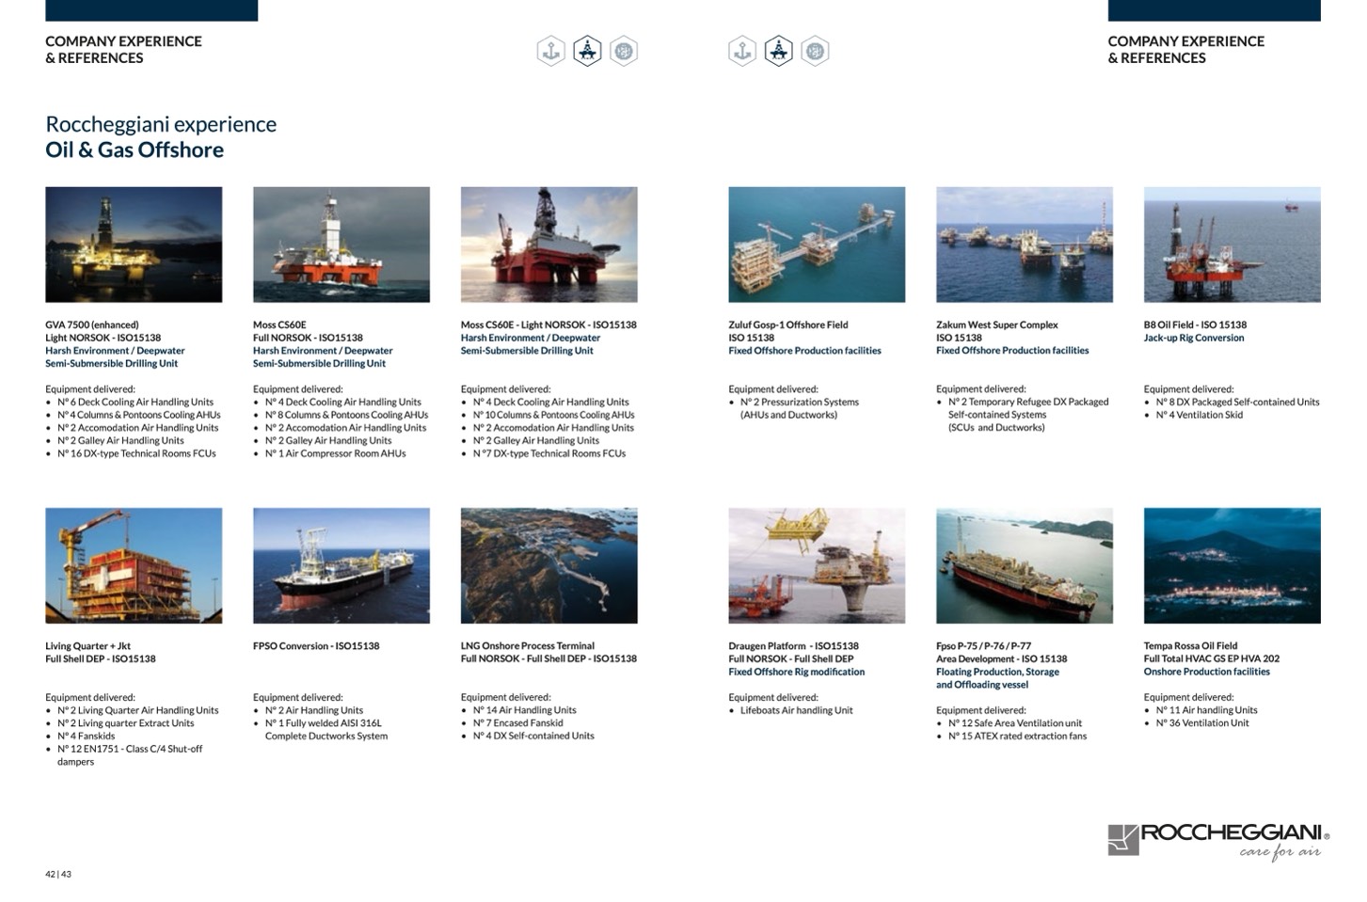Open the FPSO Conversion ship image
The width and height of the screenshot is (1367, 902).
[x=342, y=565]
